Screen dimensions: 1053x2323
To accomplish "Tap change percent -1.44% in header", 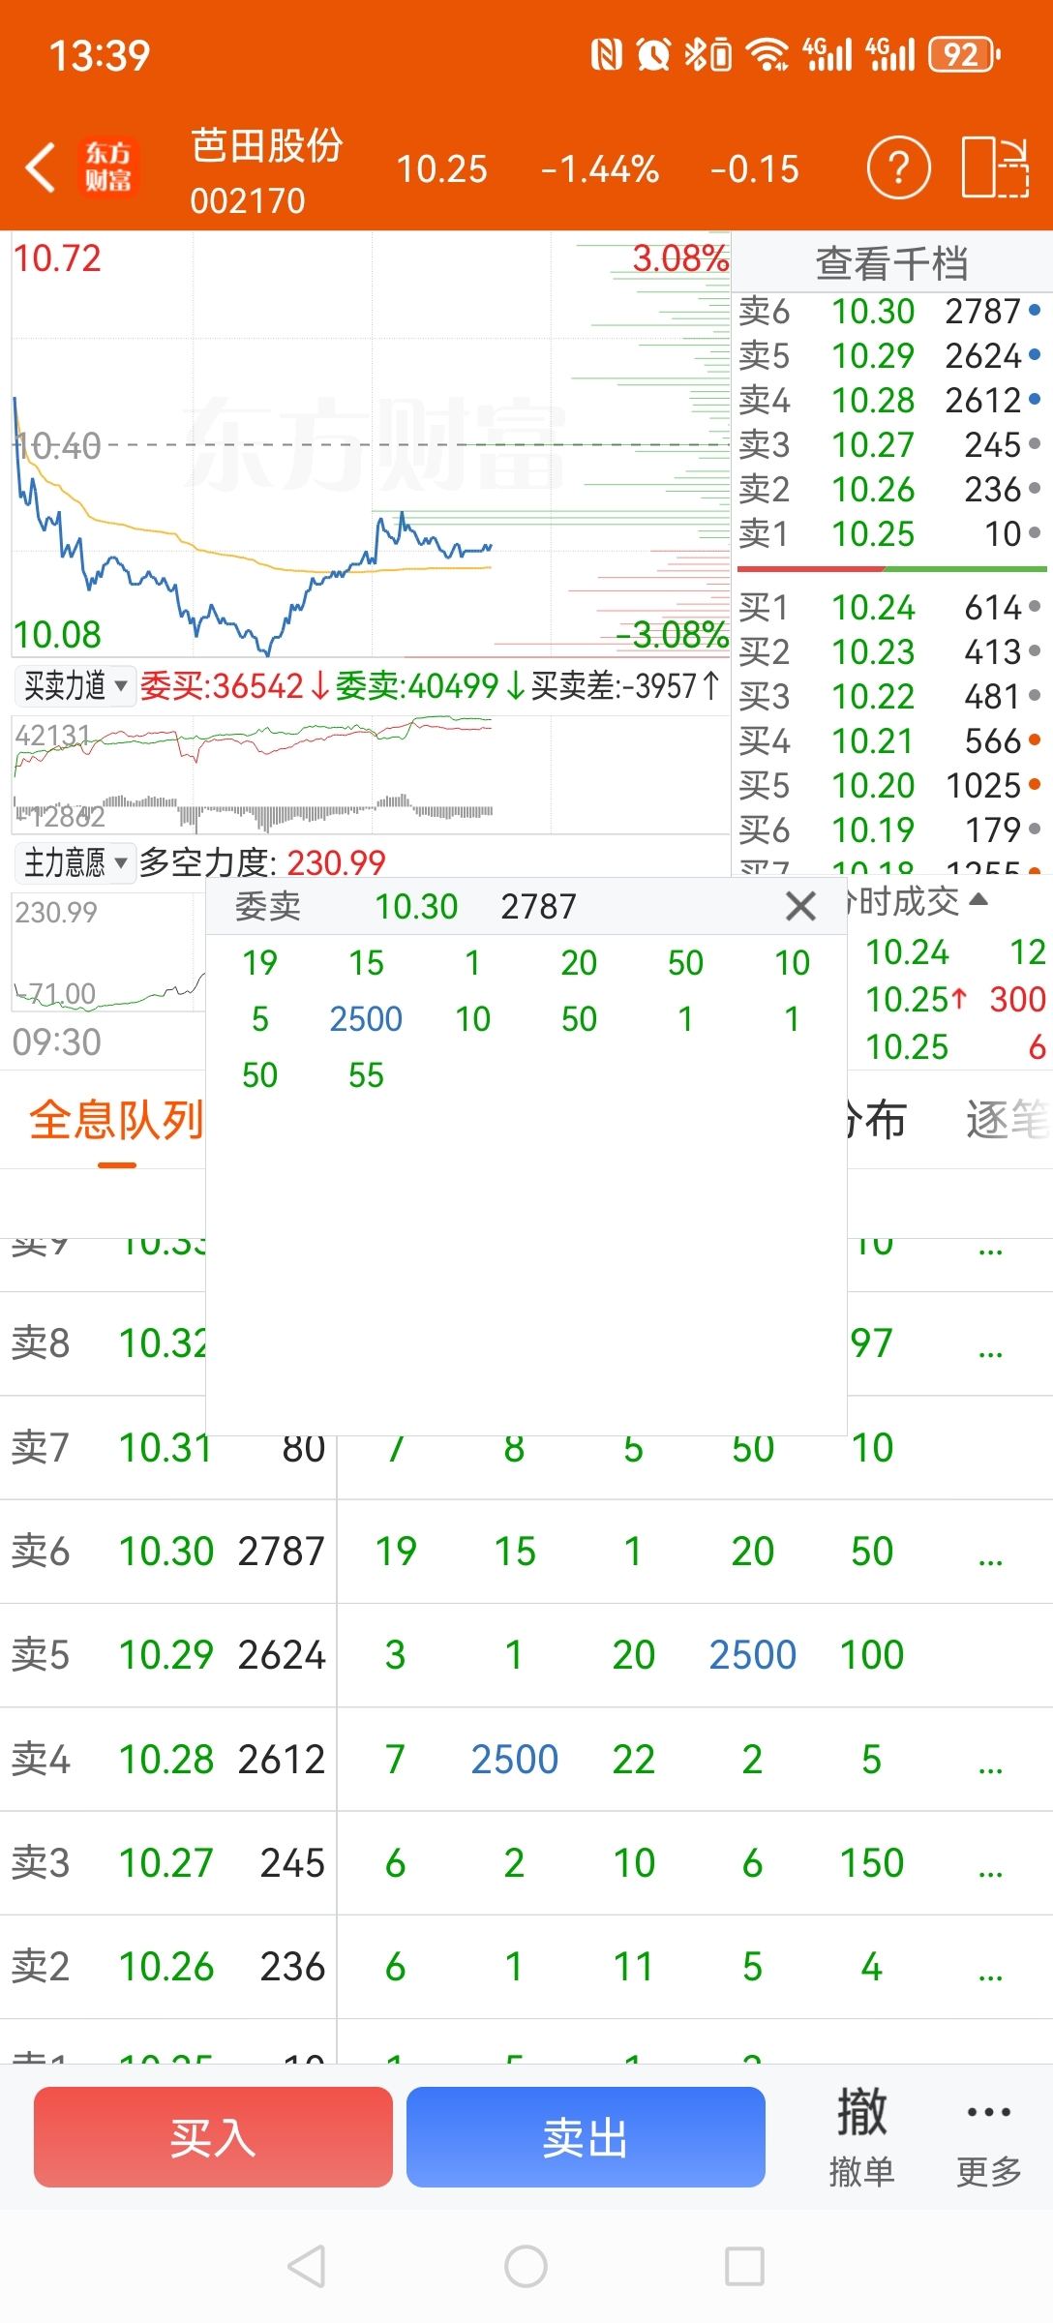I will coord(599,169).
